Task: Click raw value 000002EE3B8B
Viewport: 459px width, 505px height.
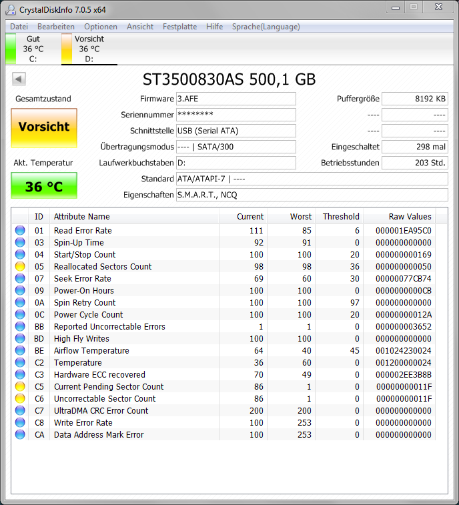Action: pyautogui.click(x=403, y=374)
